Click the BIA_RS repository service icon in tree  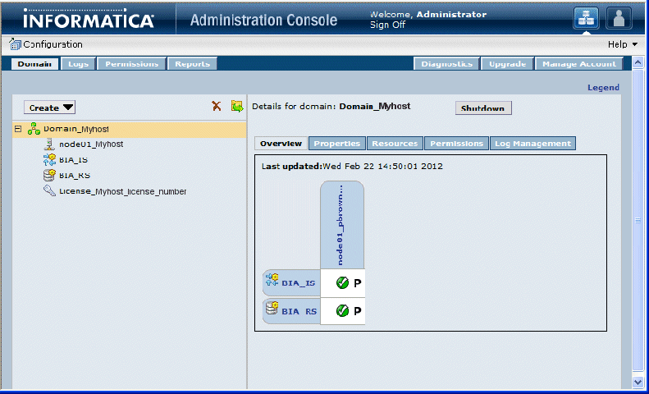click(x=49, y=175)
